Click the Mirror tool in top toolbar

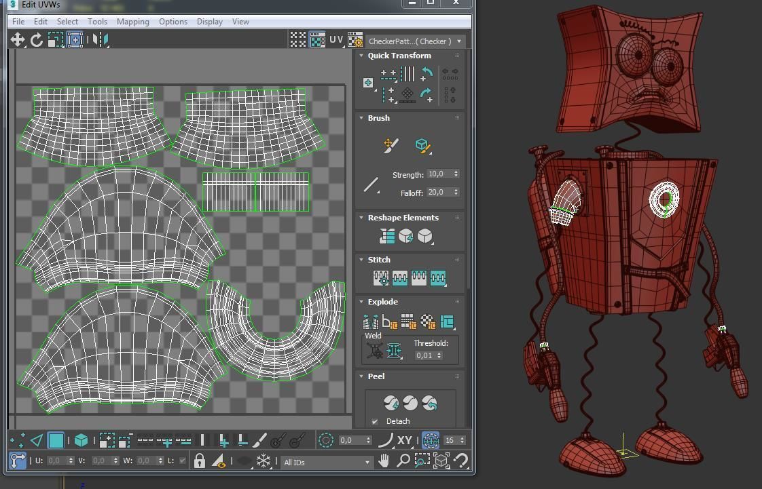coord(101,40)
